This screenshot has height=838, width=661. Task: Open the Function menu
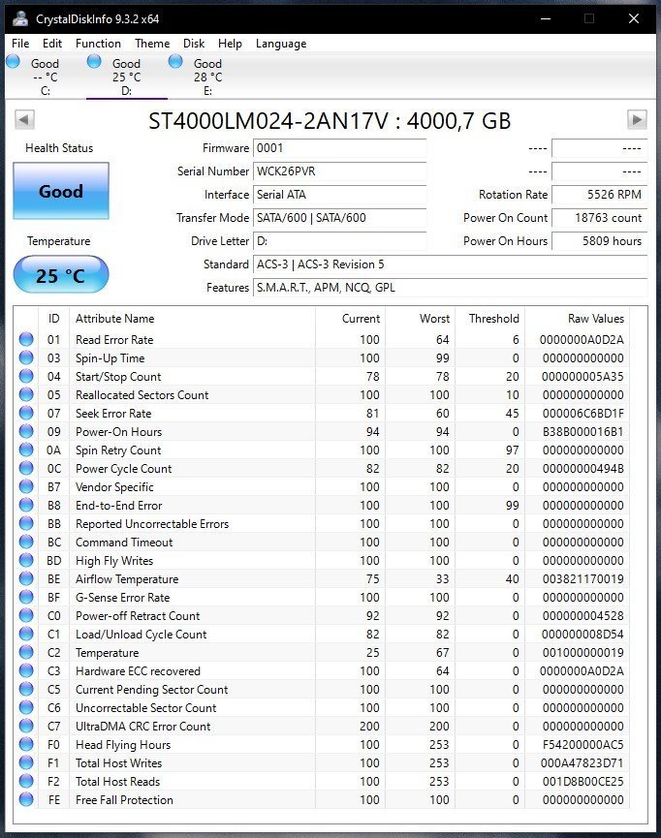pyautogui.click(x=98, y=44)
